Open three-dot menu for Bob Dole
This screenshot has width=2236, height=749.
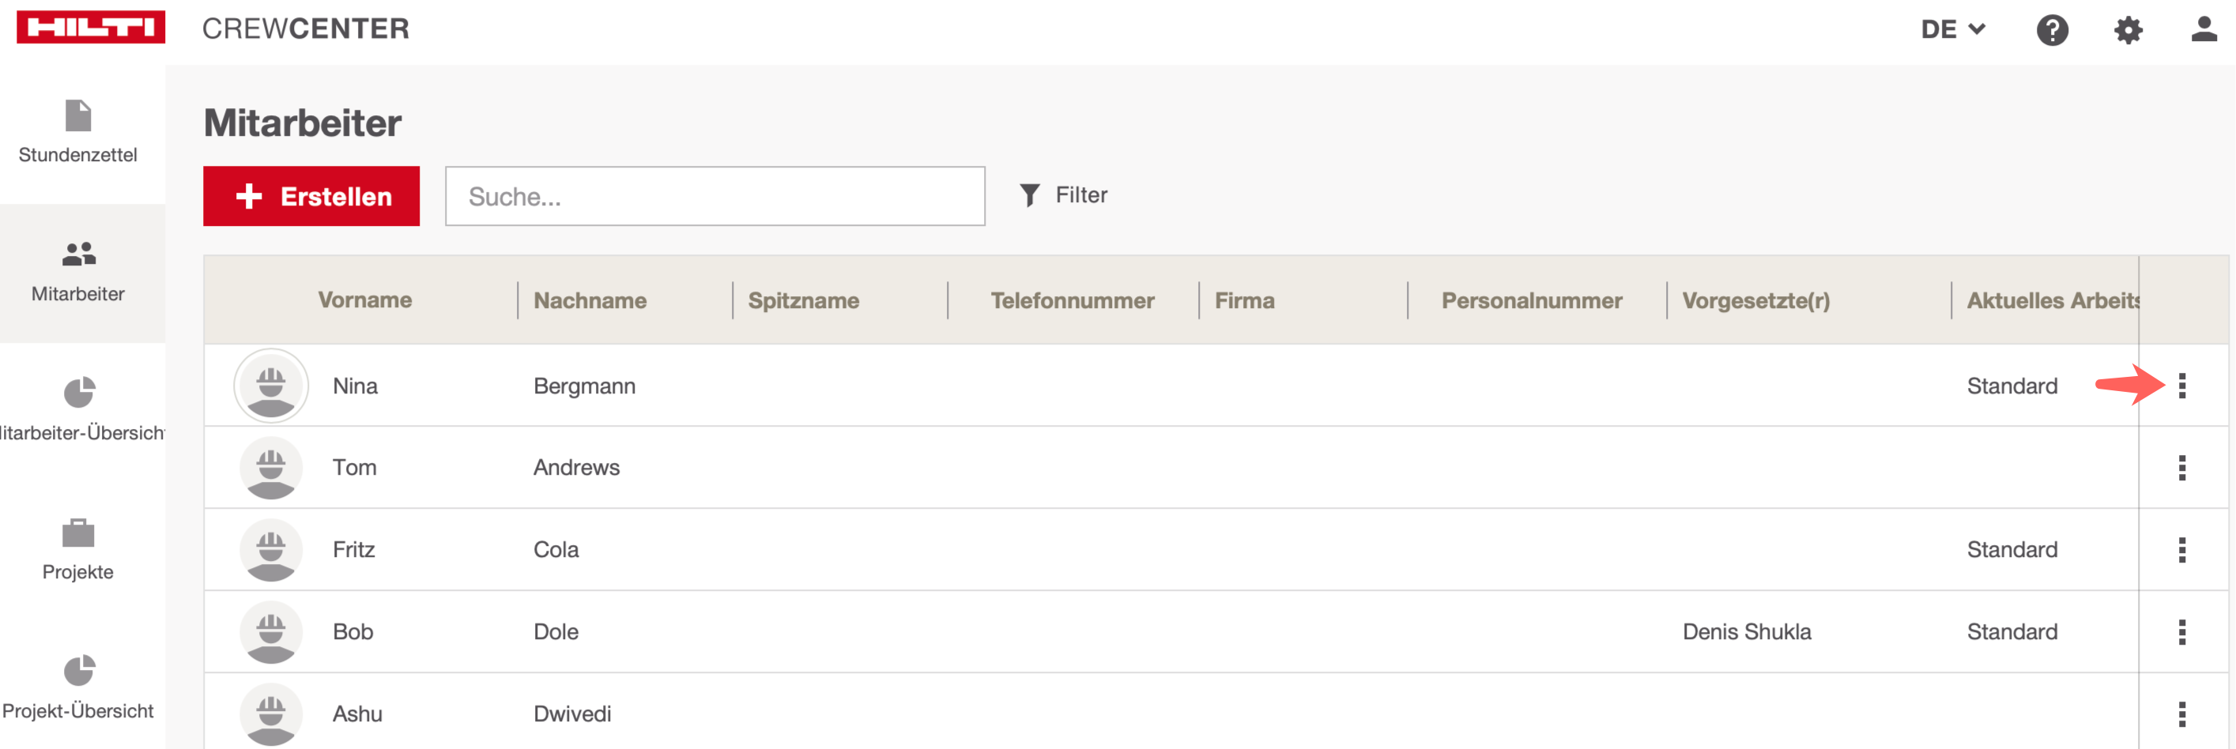tap(2181, 632)
